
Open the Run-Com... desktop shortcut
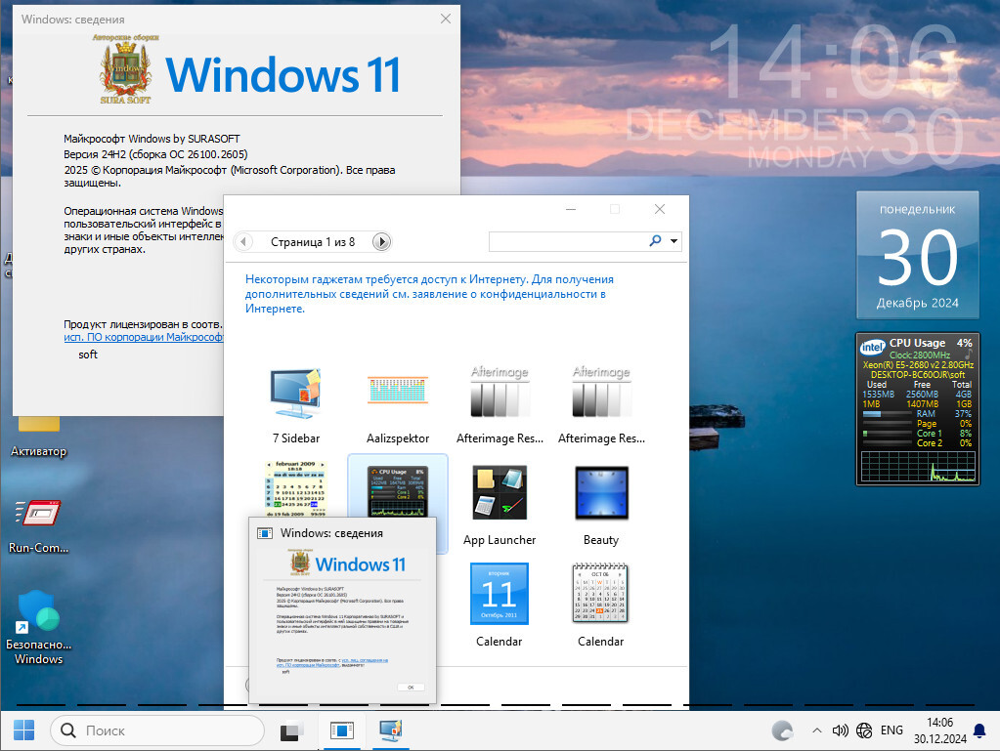pos(38,526)
